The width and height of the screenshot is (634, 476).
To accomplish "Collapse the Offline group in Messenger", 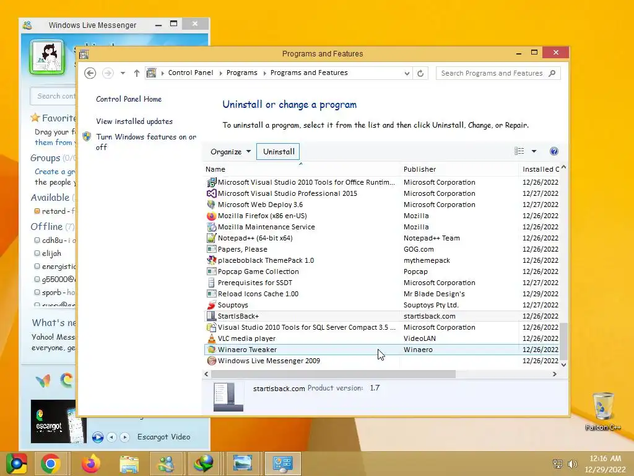I will coord(46,227).
